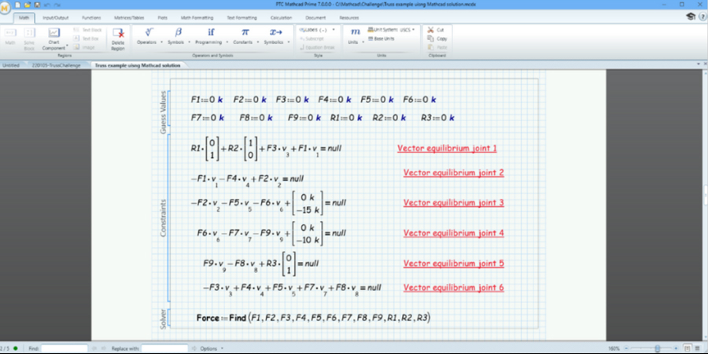Adjust the zoom slider in status bar

point(658,348)
